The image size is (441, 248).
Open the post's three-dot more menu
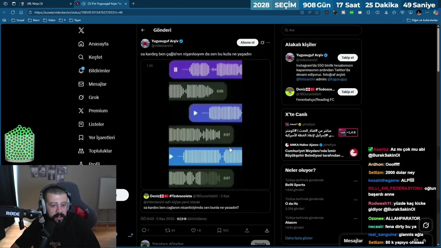coord(268,43)
